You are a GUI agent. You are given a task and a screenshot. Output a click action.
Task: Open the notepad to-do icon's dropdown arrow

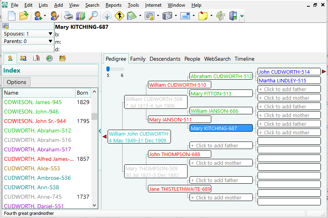click(x=140, y=16)
